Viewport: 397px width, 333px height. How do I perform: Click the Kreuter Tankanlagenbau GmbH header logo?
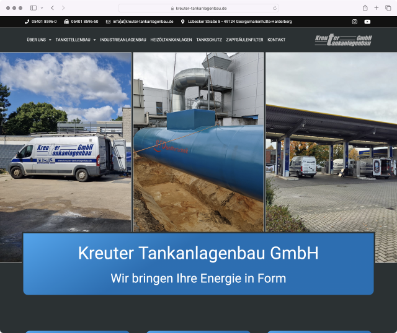pos(343,40)
